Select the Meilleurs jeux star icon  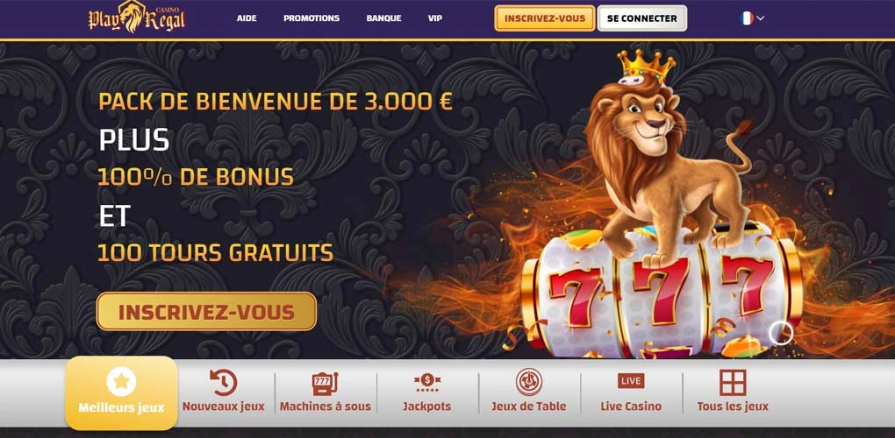pyautogui.click(x=121, y=382)
